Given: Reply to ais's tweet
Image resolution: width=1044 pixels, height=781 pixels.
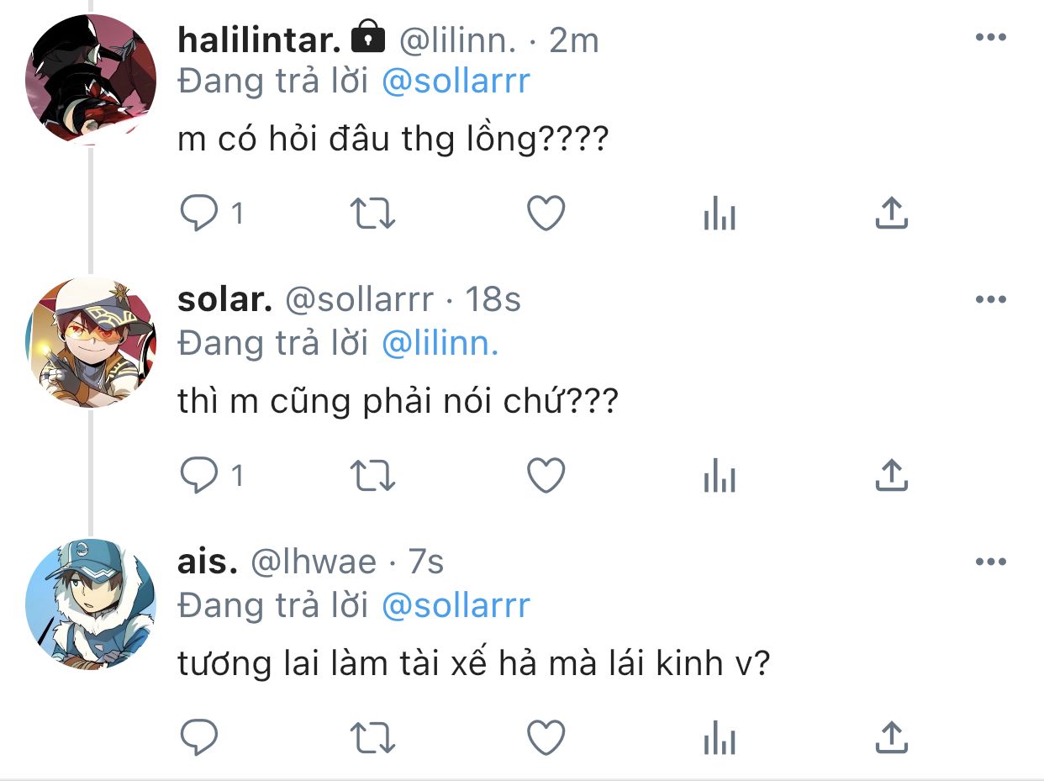Looking at the screenshot, I should coord(199,739).
